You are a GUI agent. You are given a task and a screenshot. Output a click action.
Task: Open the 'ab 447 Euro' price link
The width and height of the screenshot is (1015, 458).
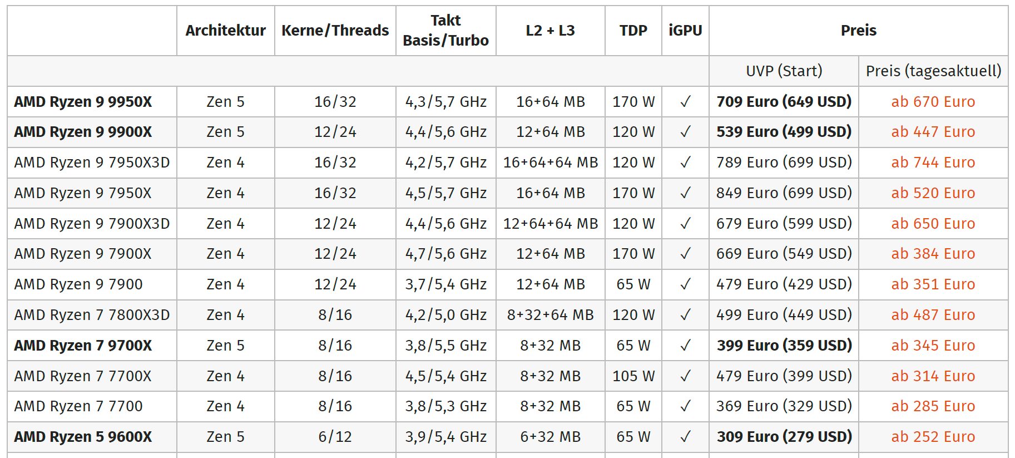click(933, 132)
